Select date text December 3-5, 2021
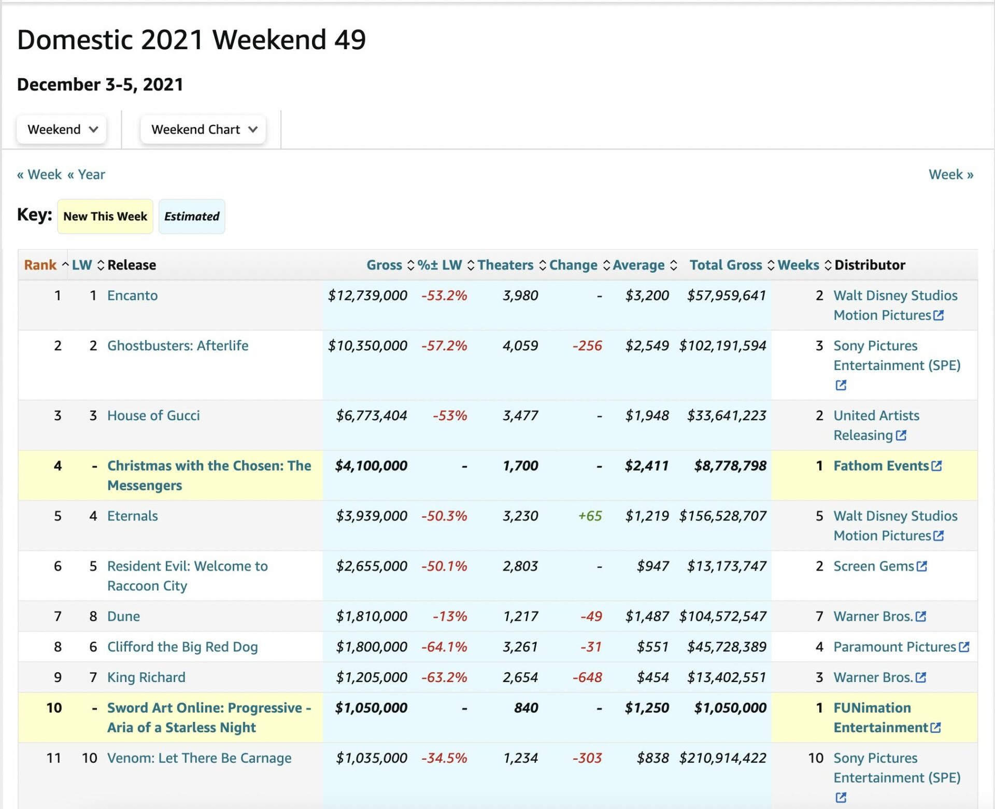The height and width of the screenshot is (809, 995). [x=100, y=84]
